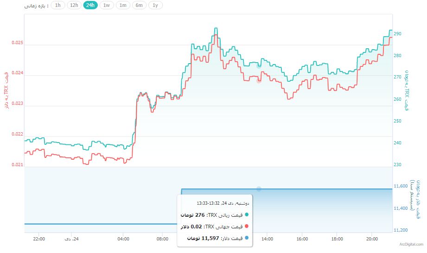Display the 1y price history
The width and height of the screenshot is (427, 253).
[x=155, y=6]
